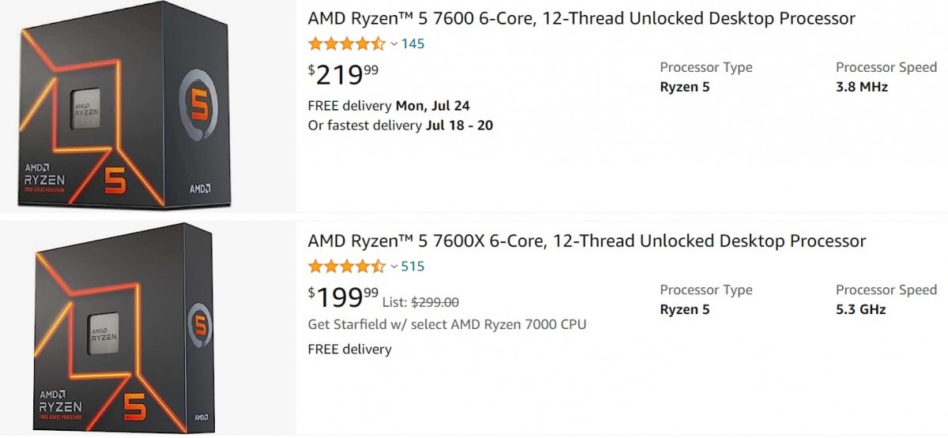Click the Get Starfield promotion text
This screenshot has width=948, height=438.
446,324
